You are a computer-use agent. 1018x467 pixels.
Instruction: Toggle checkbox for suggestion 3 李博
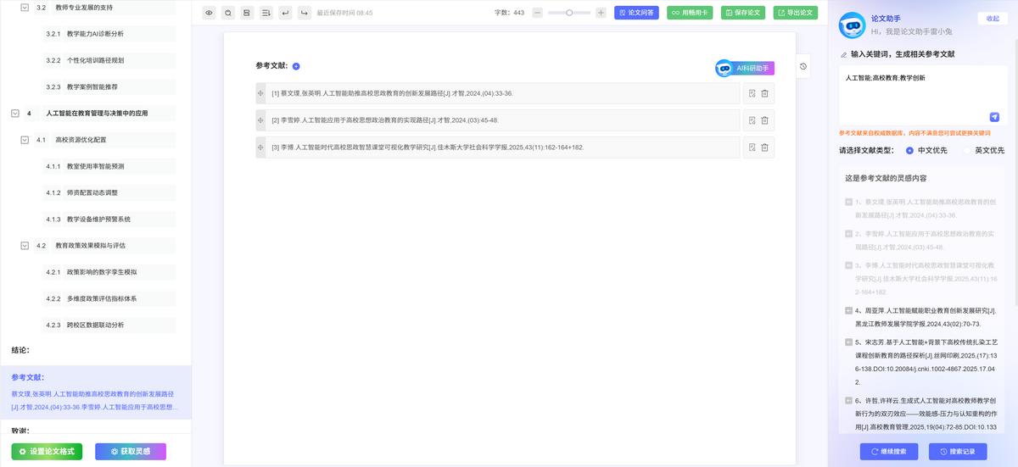coord(848,265)
